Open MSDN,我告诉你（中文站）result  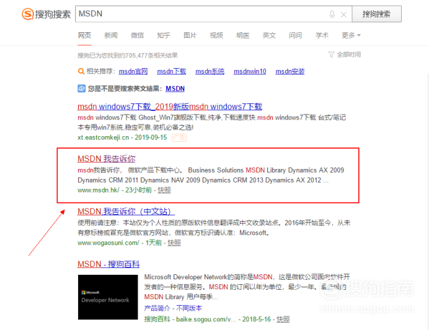(126, 212)
